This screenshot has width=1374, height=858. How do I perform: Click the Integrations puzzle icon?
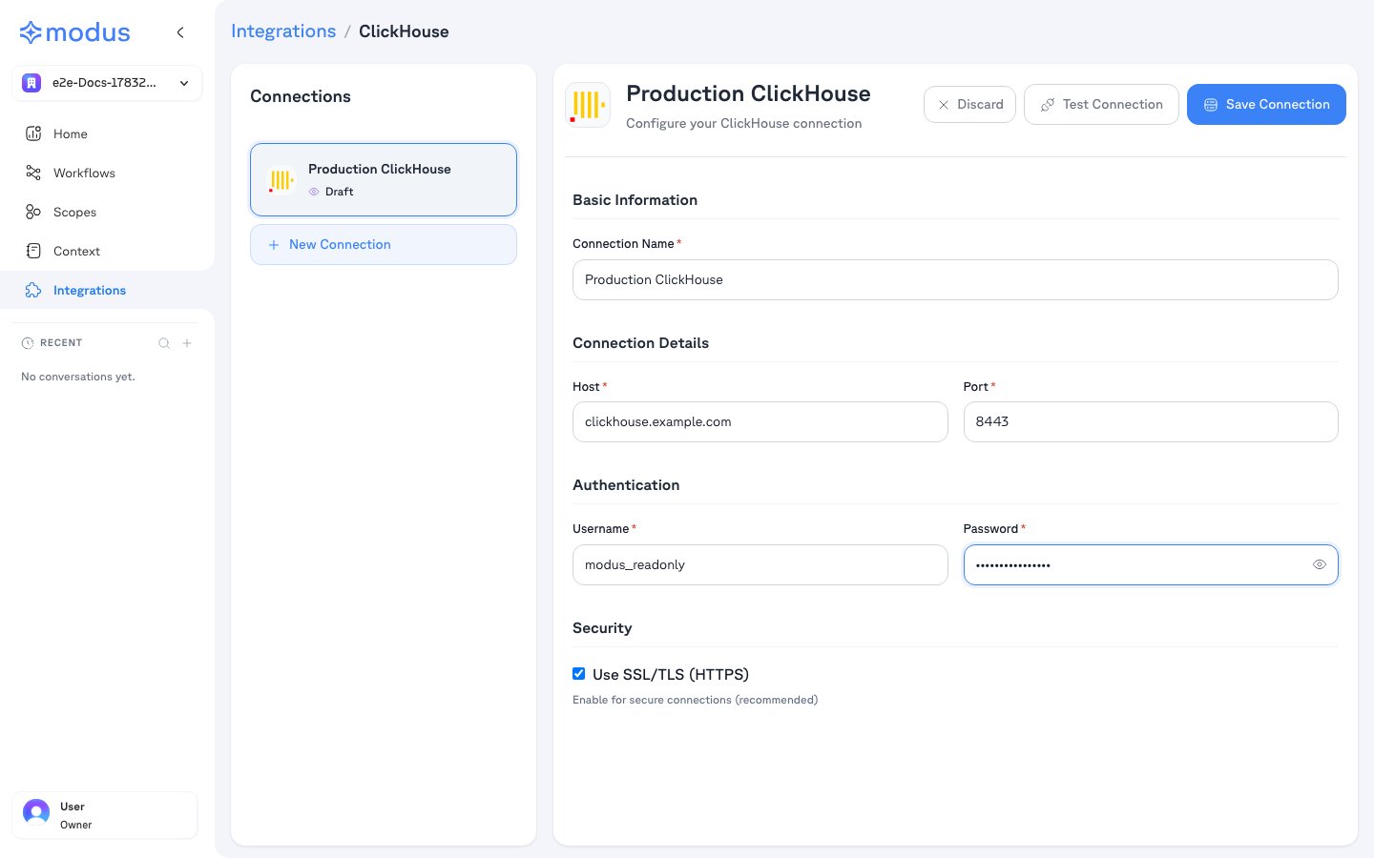[33, 290]
